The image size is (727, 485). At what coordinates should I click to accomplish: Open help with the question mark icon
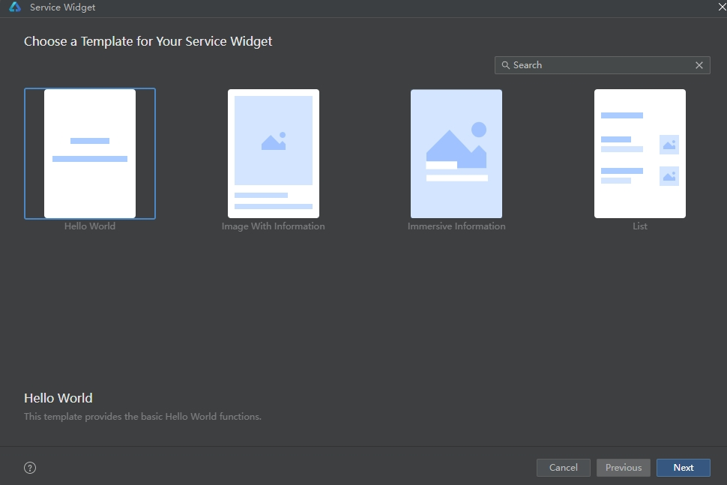[30, 468]
